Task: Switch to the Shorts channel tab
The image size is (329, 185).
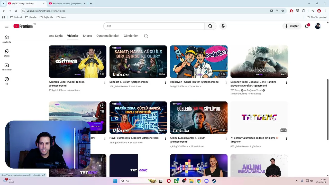Action: pyautogui.click(x=87, y=36)
